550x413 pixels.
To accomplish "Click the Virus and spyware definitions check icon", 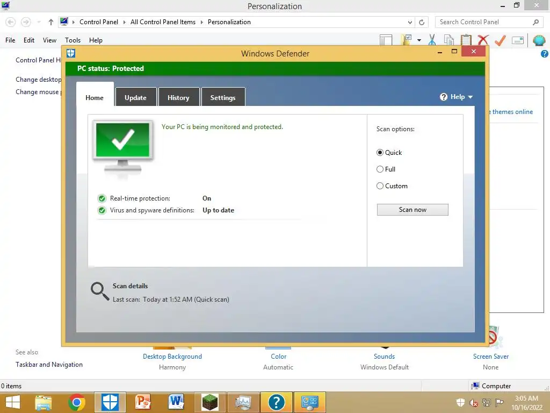I will [x=102, y=210].
